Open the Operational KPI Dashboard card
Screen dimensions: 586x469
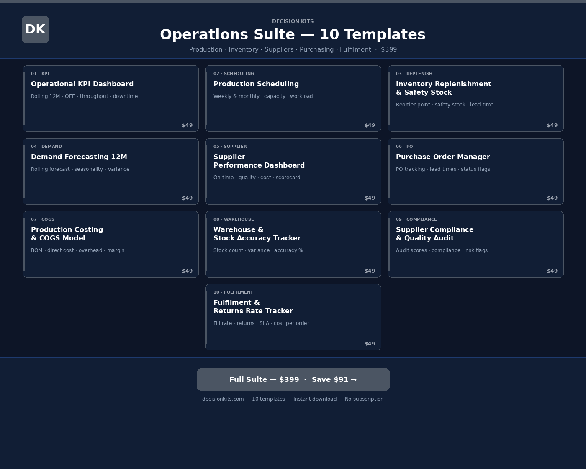click(x=111, y=98)
